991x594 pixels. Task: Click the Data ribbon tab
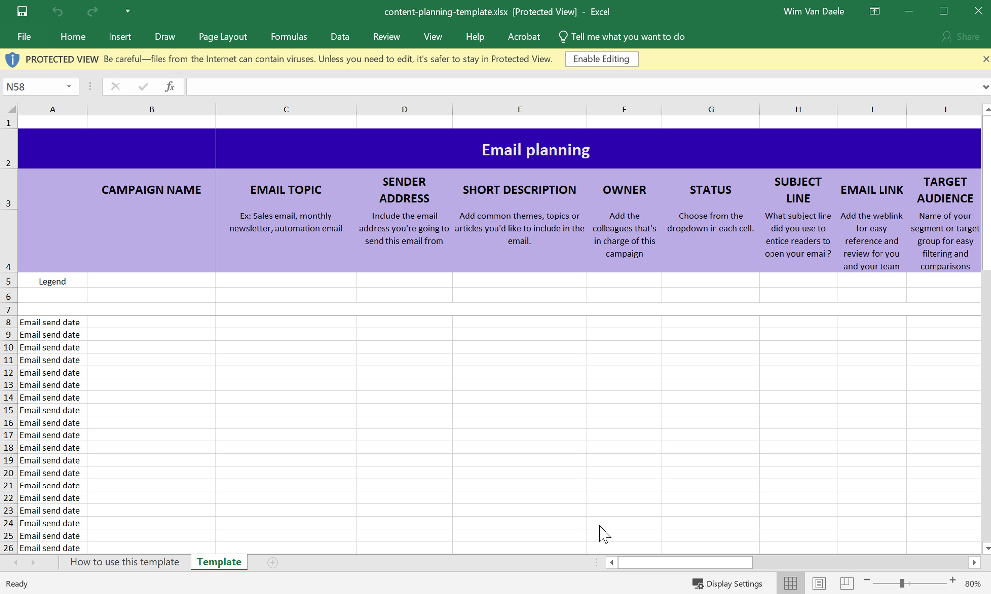pos(340,37)
